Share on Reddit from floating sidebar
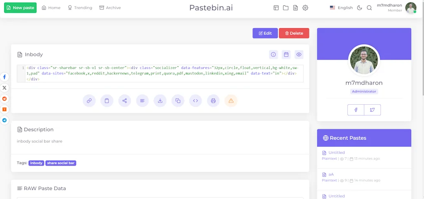 point(4,98)
